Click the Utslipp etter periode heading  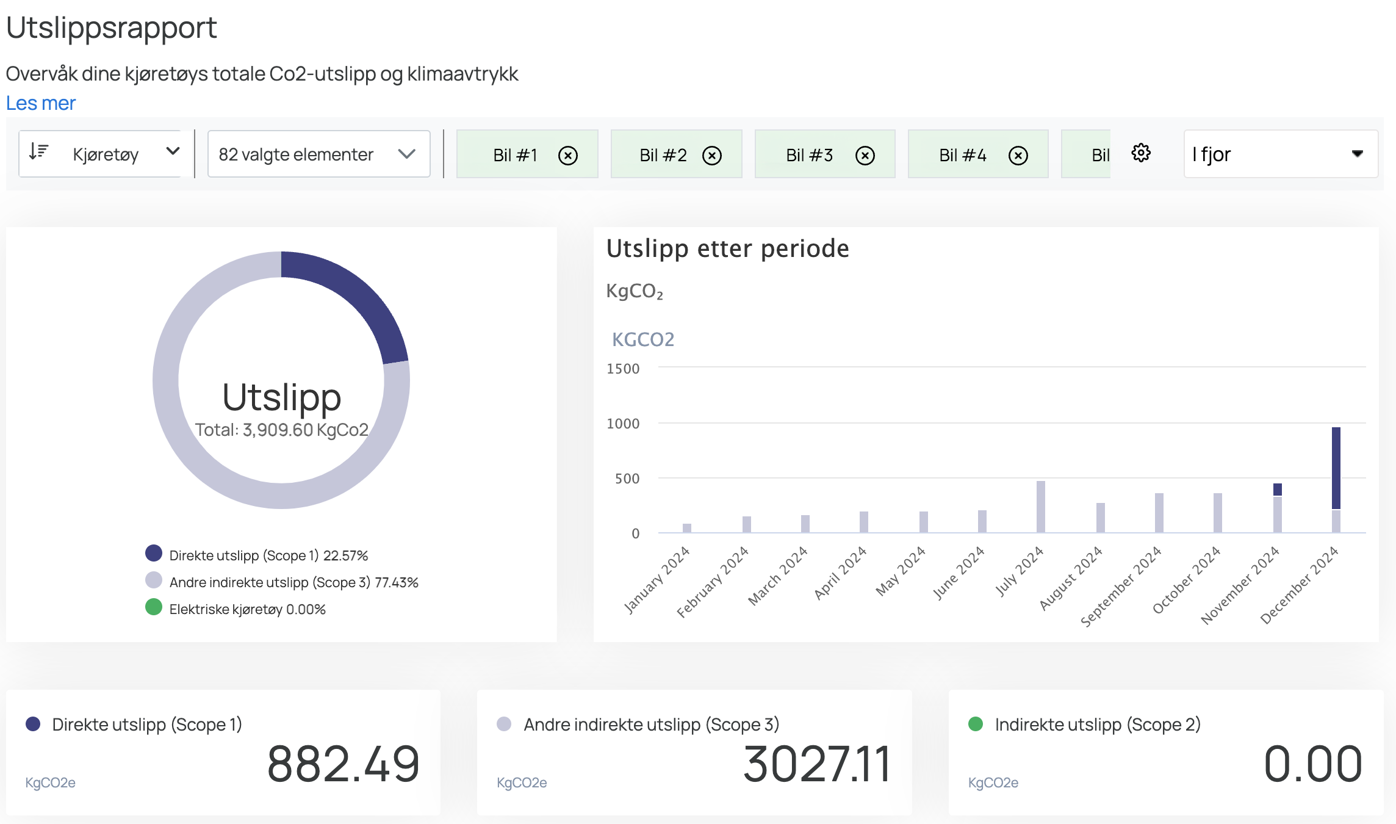click(x=727, y=248)
